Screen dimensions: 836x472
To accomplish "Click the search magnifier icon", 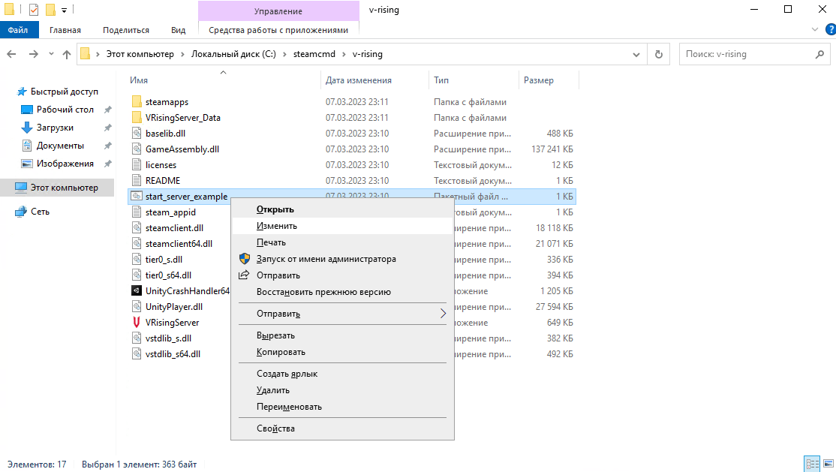I will 819,54.
